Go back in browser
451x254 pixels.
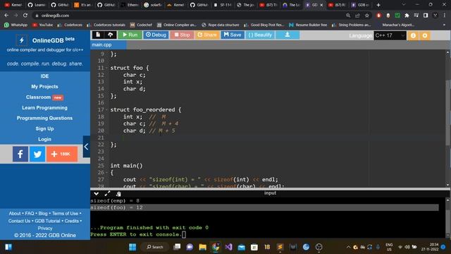pyautogui.click(x=6, y=16)
